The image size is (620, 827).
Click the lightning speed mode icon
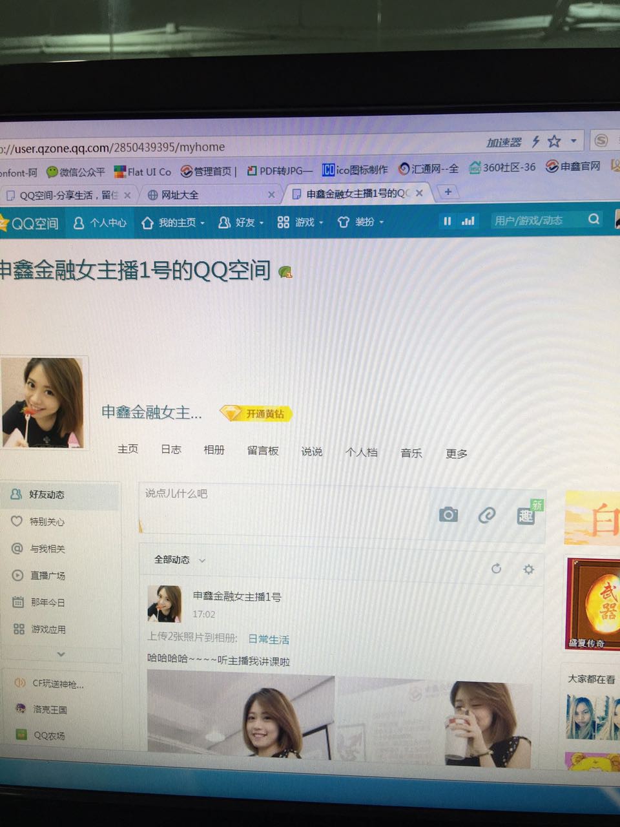pyautogui.click(x=535, y=141)
